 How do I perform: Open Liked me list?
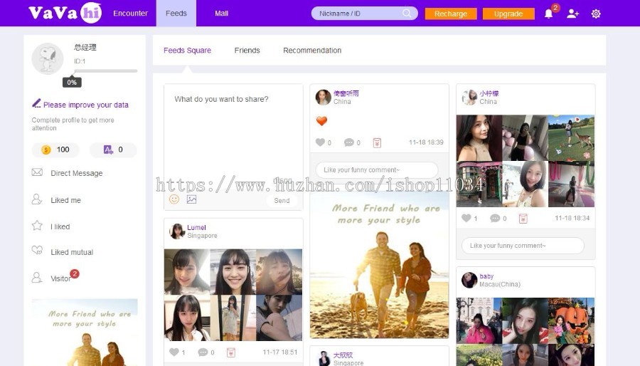click(65, 200)
